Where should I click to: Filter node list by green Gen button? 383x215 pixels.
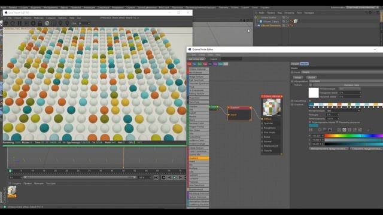(x=200, y=64)
